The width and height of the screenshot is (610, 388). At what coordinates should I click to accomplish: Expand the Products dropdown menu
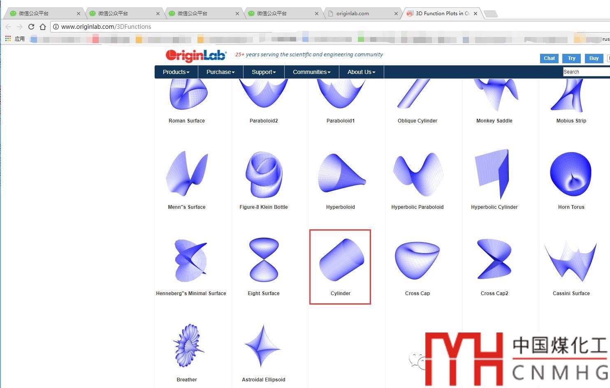176,72
